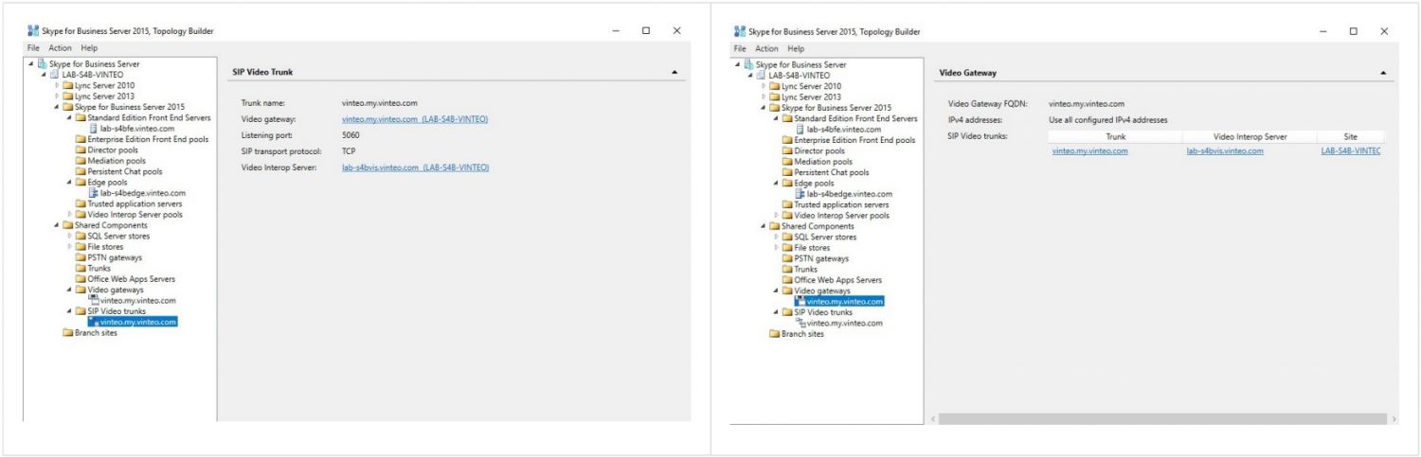
Task: Click Skype for Business Server root icon, left window
Action: pyautogui.click(x=44, y=63)
